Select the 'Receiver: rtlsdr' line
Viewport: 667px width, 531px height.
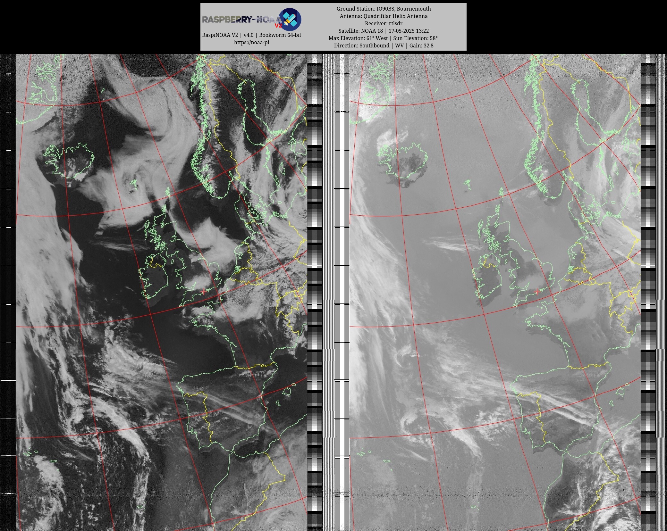tap(384, 23)
